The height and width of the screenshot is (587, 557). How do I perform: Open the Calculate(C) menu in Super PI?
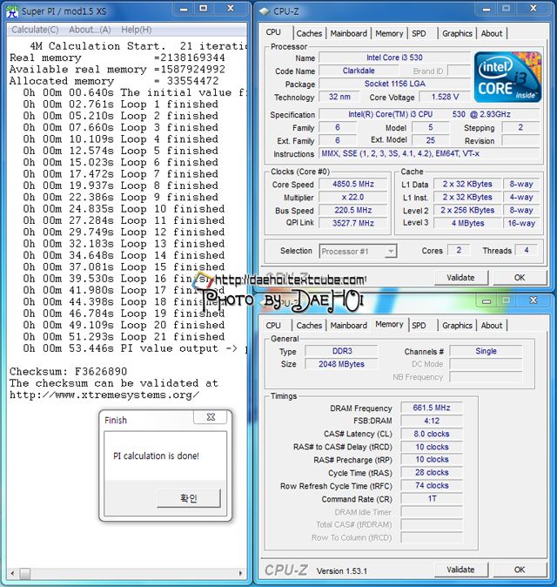(x=35, y=30)
